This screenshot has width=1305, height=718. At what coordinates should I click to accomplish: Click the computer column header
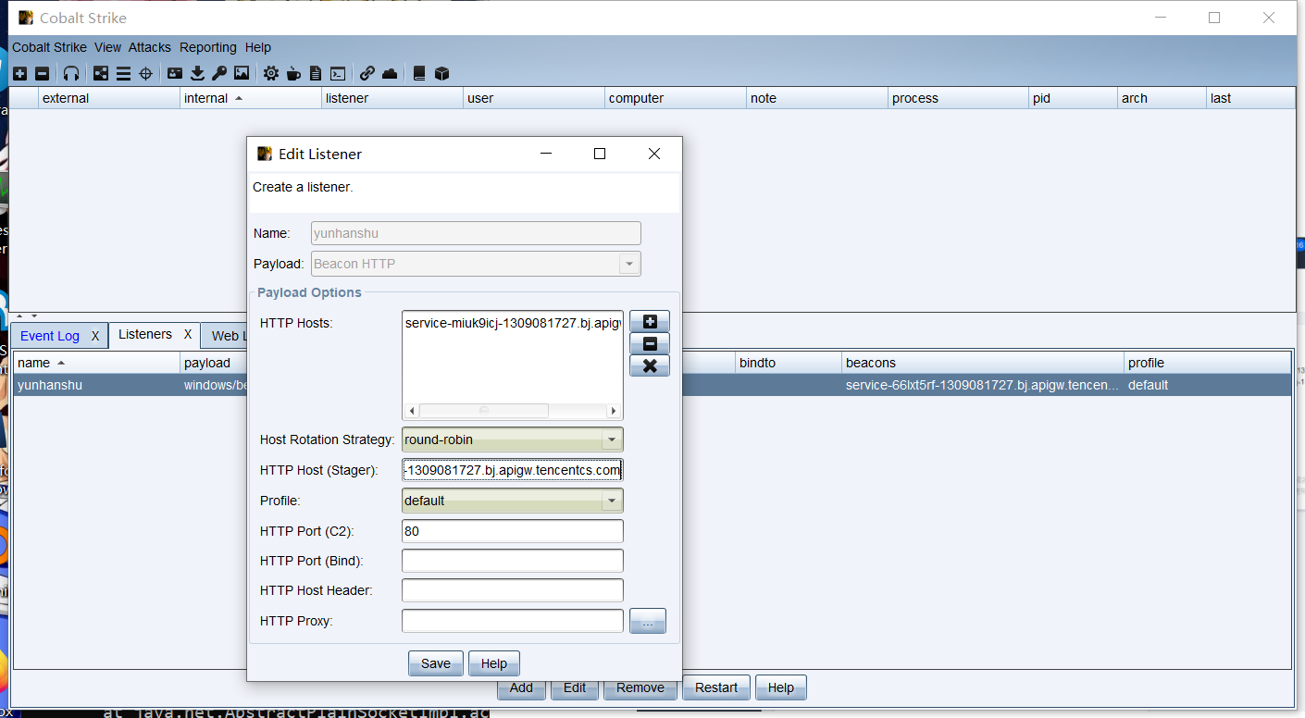click(676, 98)
